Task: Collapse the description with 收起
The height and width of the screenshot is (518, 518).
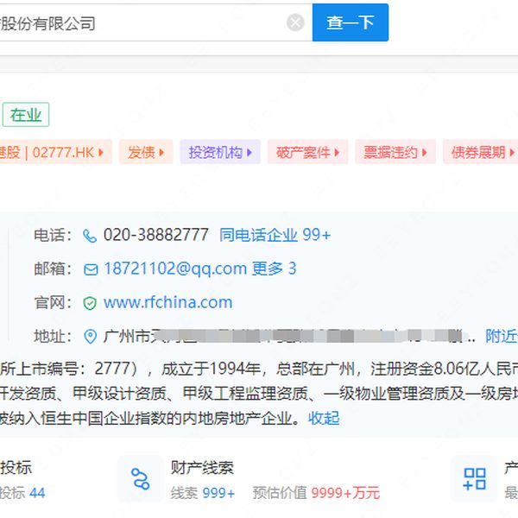Action: pyautogui.click(x=324, y=418)
